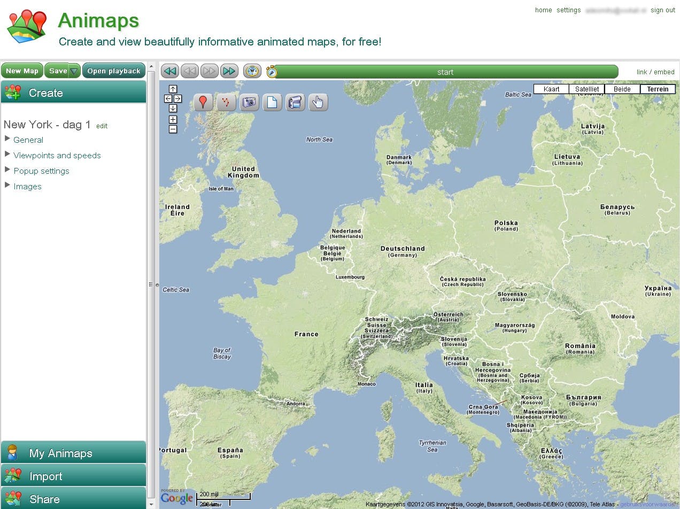Select the video camcorder viewpoint tool

pyautogui.click(x=295, y=102)
